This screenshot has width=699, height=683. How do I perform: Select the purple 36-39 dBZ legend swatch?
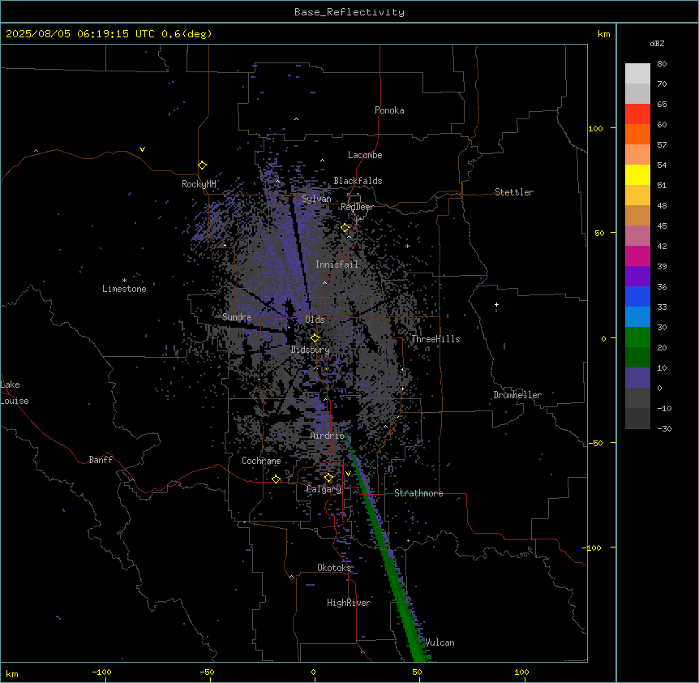pyautogui.click(x=637, y=277)
